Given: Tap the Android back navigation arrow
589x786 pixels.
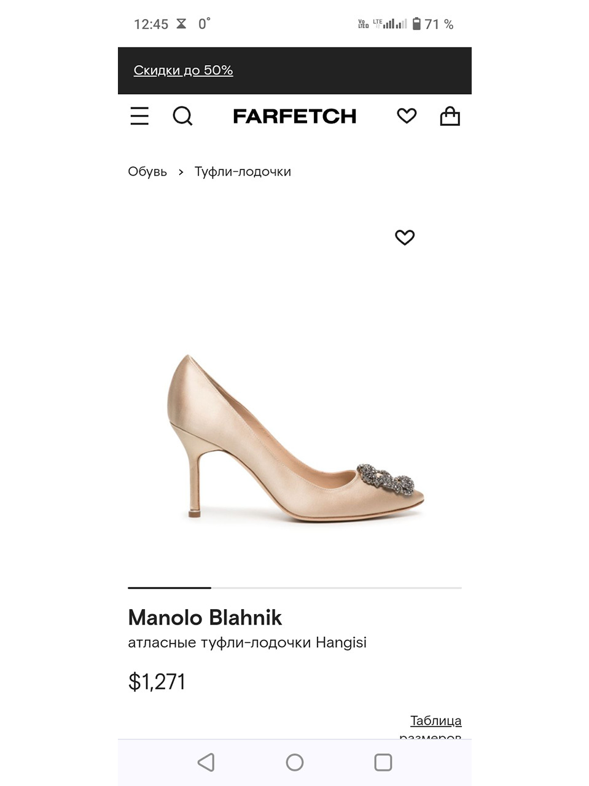Looking at the screenshot, I should click(206, 762).
